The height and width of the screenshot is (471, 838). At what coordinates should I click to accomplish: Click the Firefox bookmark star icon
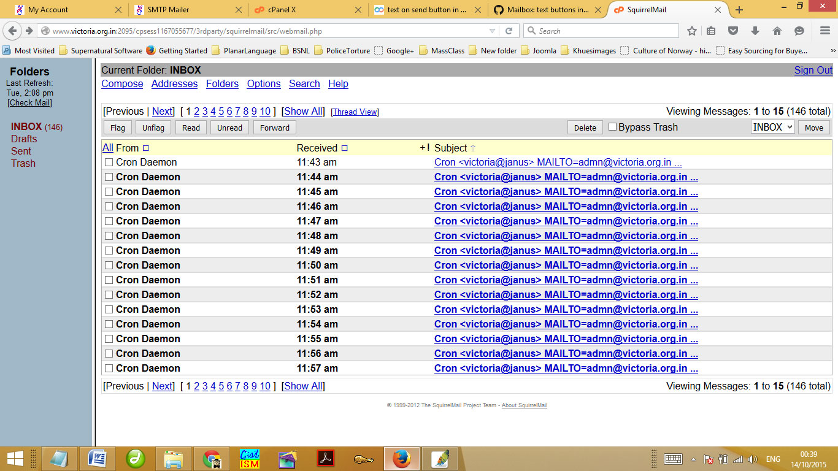pos(692,31)
